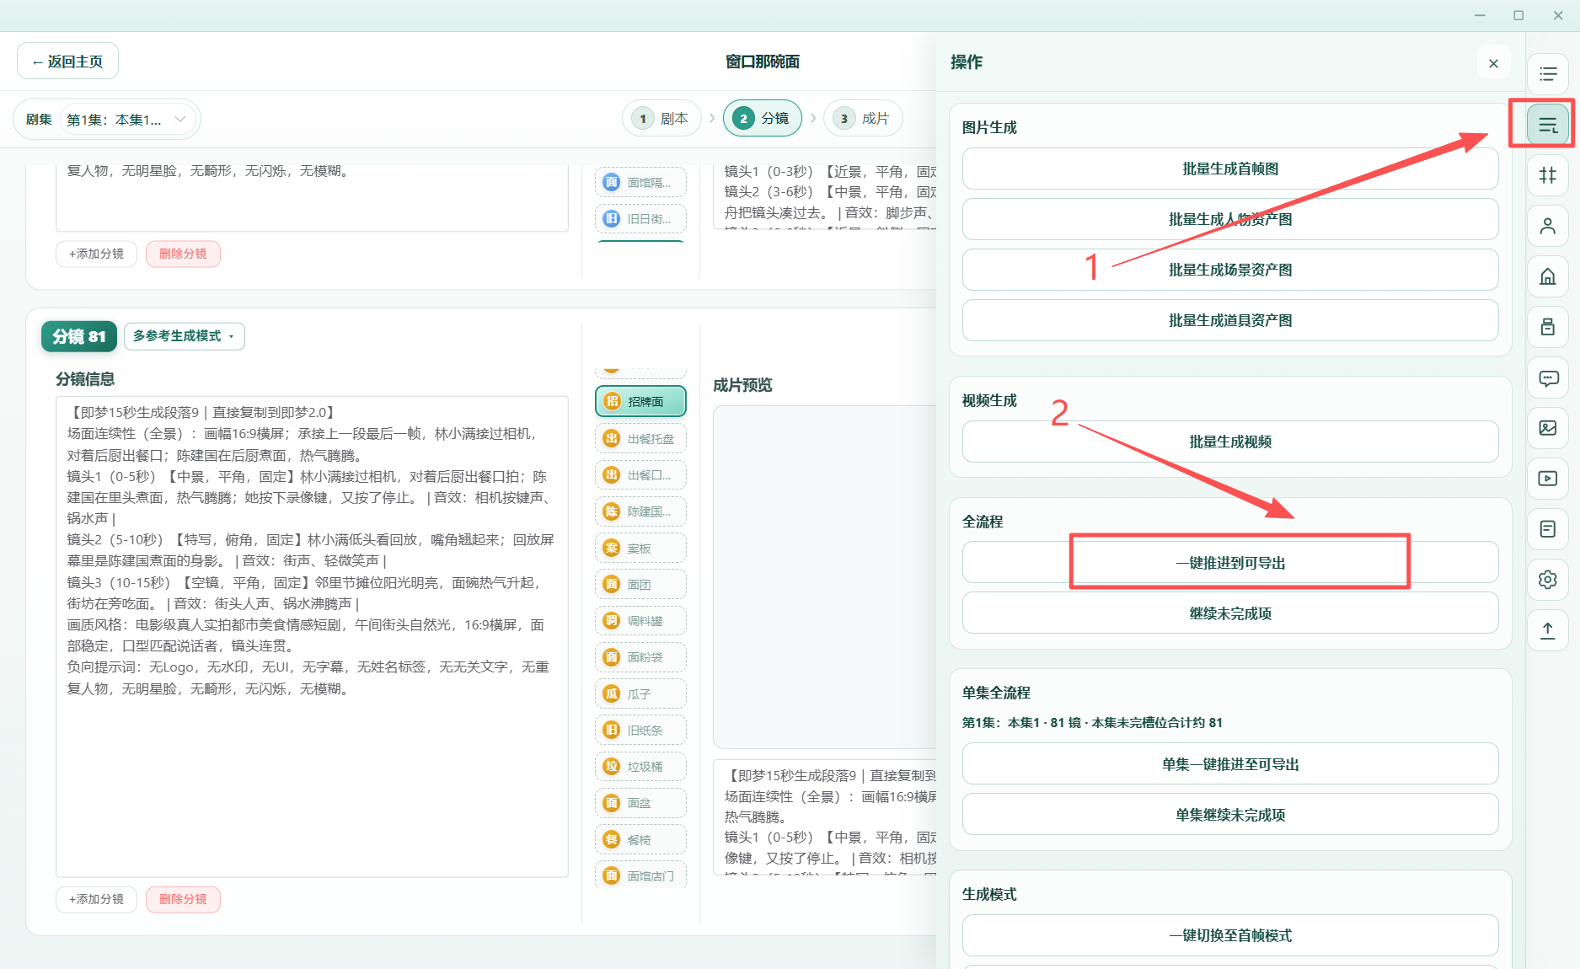This screenshot has height=969, width=1580.
Task: Open the image icon in the sidebar
Action: pos(1548,428)
